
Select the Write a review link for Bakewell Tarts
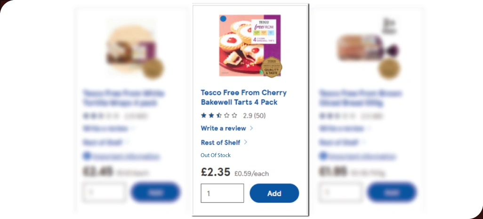click(223, 128)
